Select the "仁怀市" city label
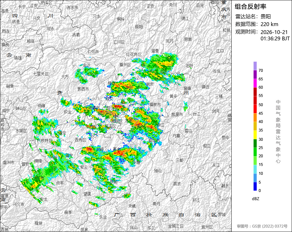 click(93, 51)
